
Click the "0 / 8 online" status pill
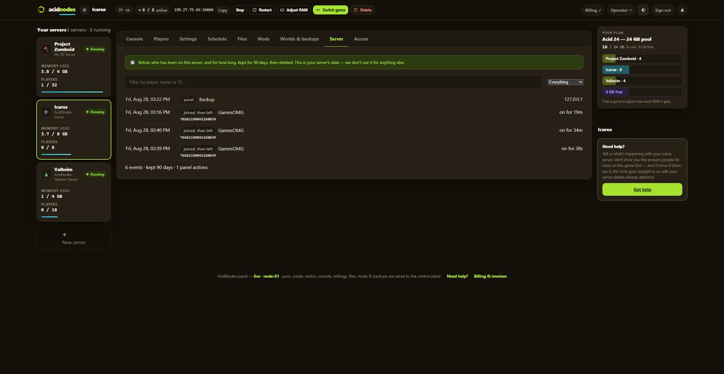[153, 10]
